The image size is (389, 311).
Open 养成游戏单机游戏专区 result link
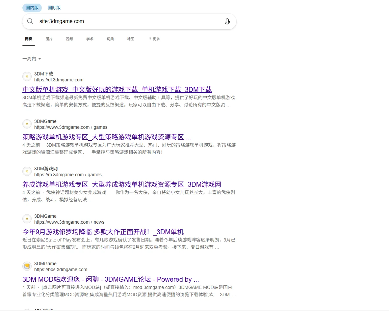(x=122, y=184)
